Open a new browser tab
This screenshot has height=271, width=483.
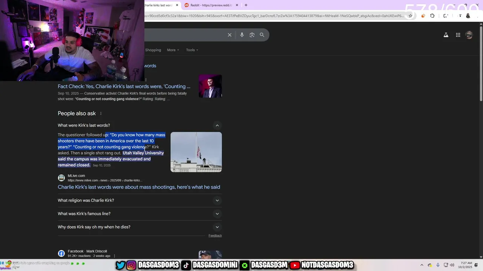pyautogui.click(x=246, y=5)
